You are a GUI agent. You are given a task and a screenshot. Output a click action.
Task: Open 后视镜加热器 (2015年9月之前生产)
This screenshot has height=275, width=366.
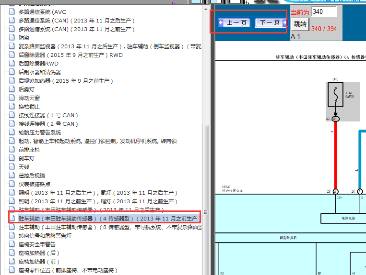pos(66,81)
